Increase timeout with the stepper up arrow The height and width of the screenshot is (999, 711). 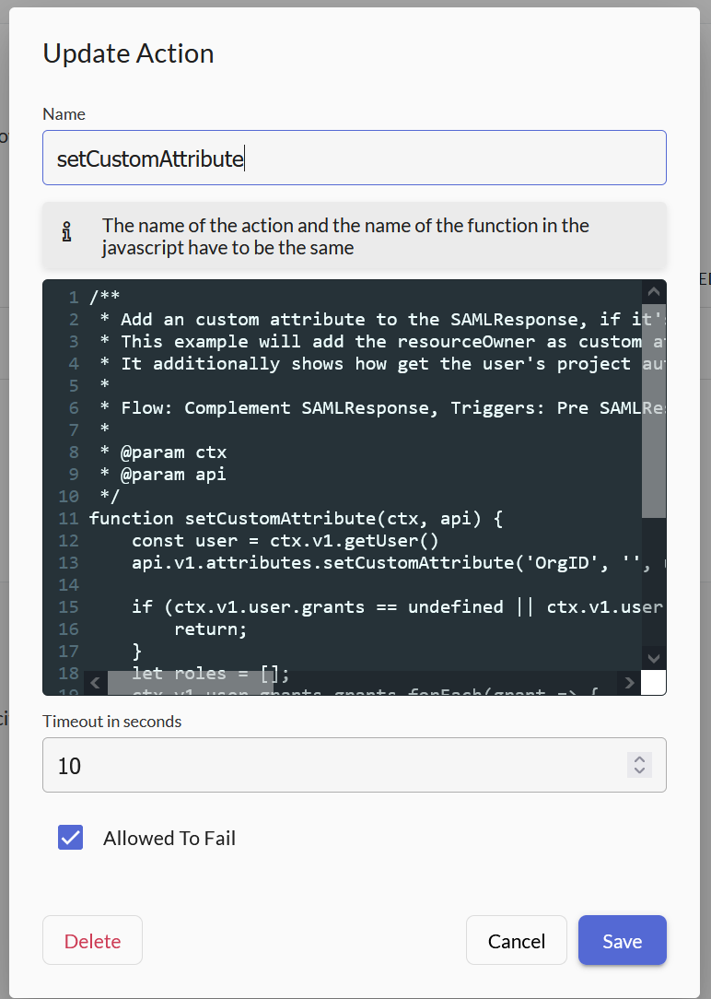[x=639, y=758]
